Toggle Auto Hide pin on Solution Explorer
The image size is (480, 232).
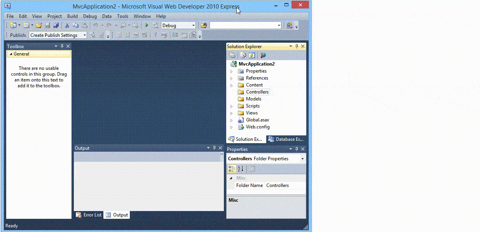click(297, 46)
